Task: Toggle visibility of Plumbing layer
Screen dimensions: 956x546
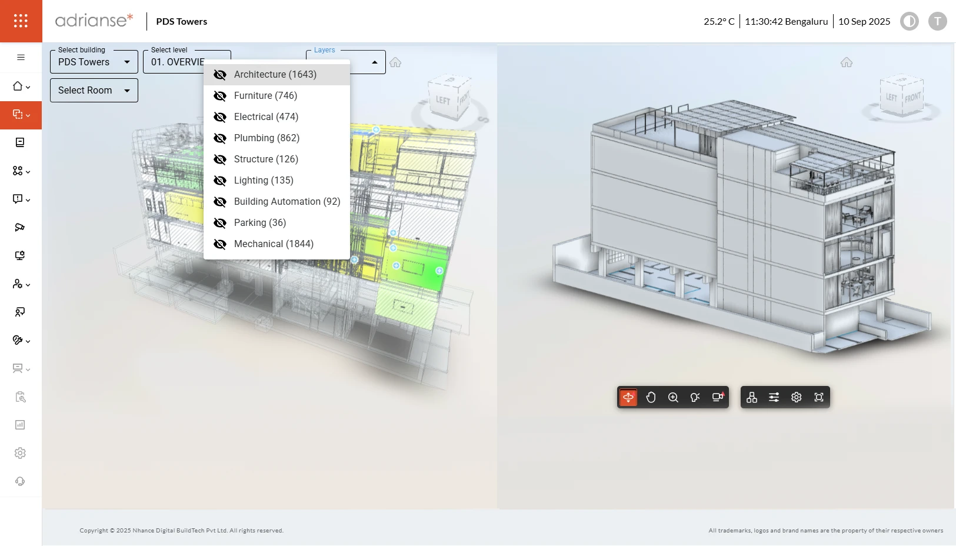Action: [x=220, y=138]
